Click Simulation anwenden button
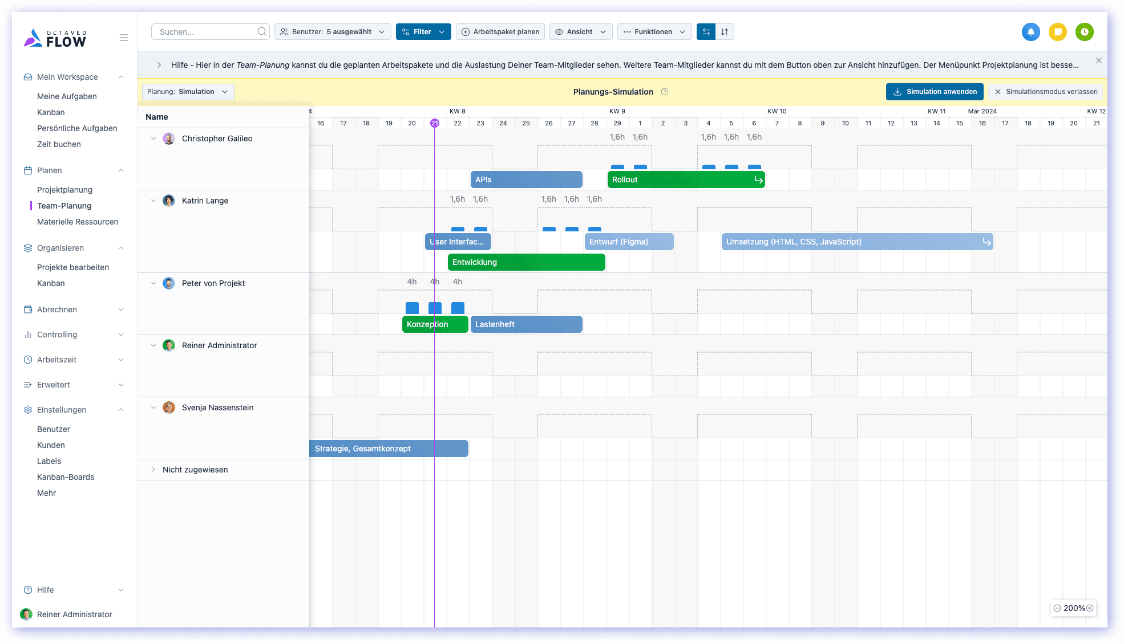 tap(935, 92)
